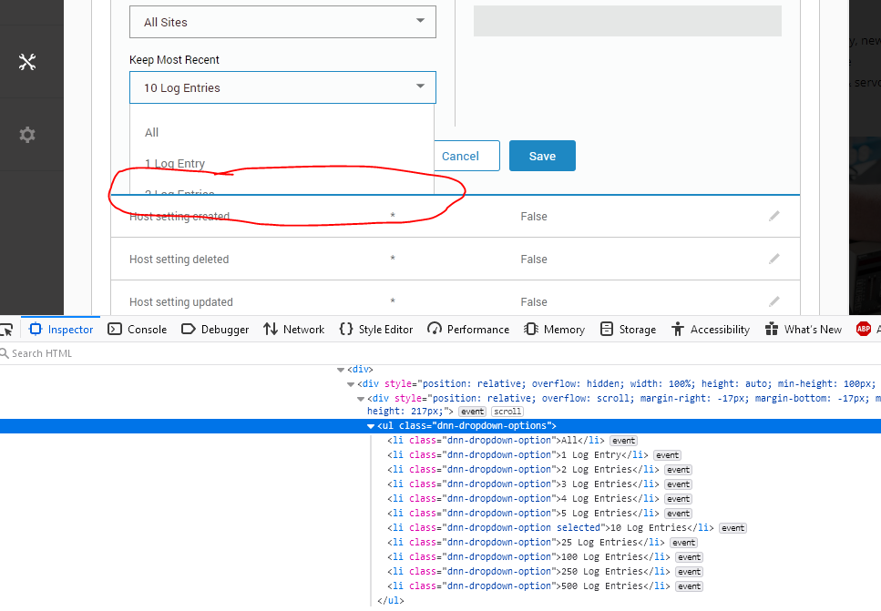Screen dimensions: 881x611
Task: Click the pencil icon for Host setting deleted
Action: tap(773, 259)
